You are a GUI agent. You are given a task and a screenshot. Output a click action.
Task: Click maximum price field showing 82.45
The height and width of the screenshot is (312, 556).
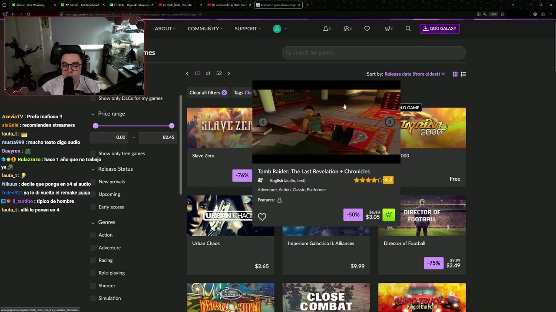158,137
